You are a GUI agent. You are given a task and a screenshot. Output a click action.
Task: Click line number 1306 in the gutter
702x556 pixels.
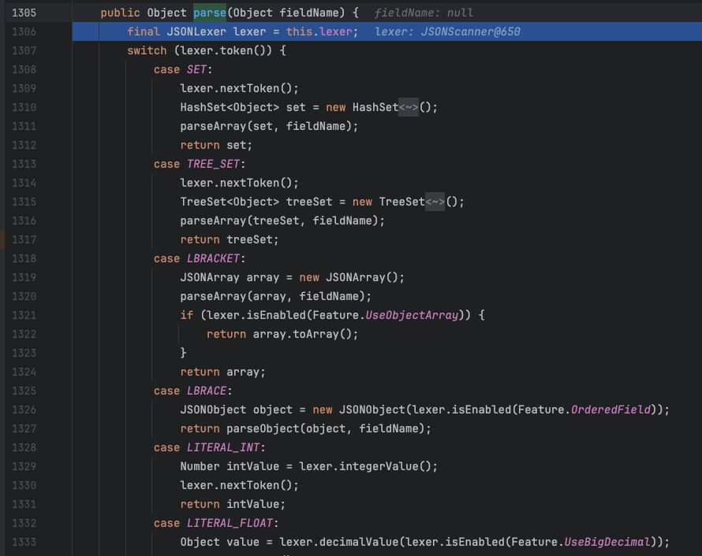pyautogui.click(x=24, y=32)
